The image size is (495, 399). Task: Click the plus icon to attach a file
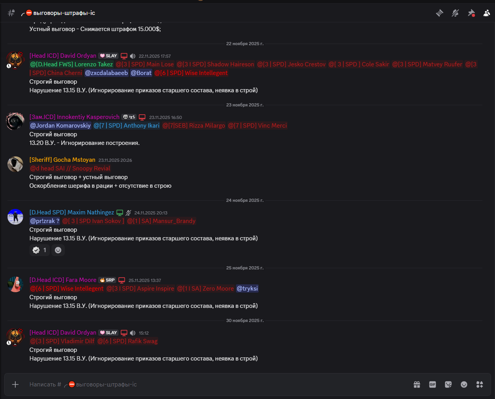click(x=15, y=384)
